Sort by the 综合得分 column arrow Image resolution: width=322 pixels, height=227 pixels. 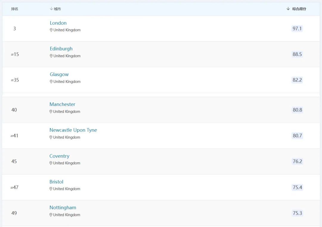pyautogui.click(x=288, y=9)
